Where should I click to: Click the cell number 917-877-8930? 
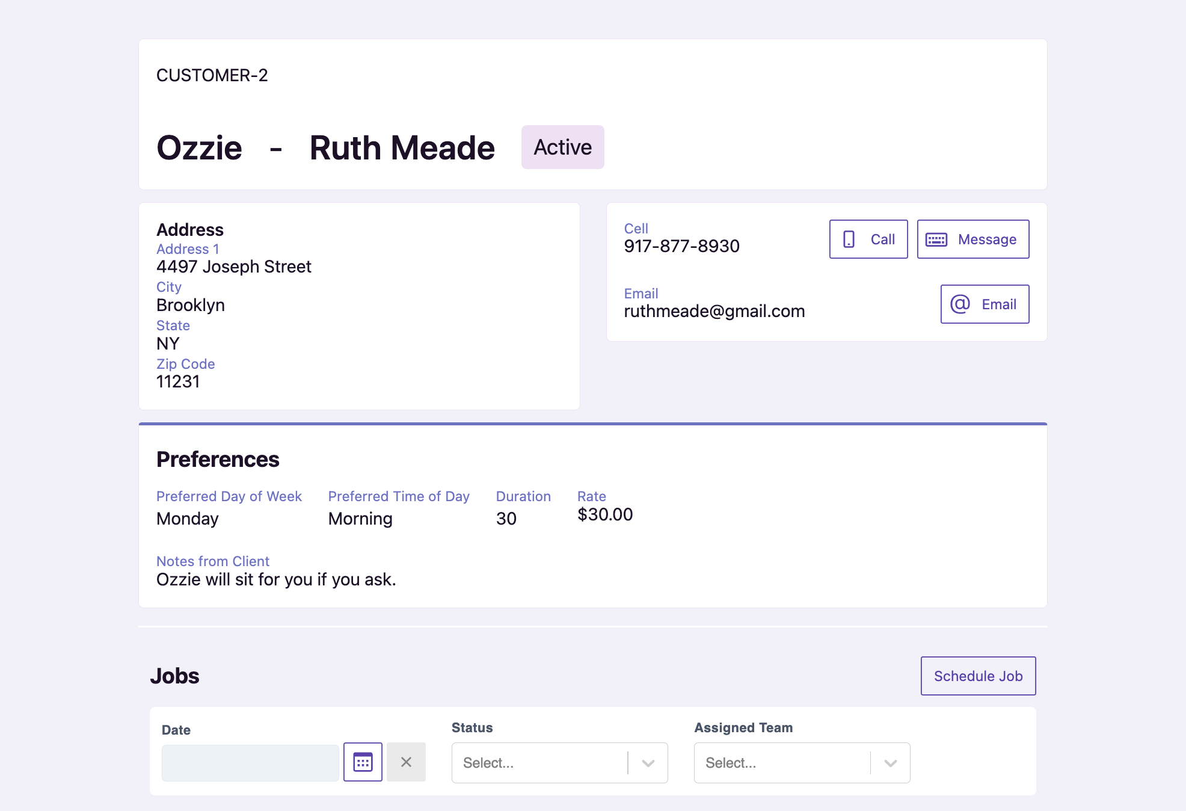(x=681, y=246)
